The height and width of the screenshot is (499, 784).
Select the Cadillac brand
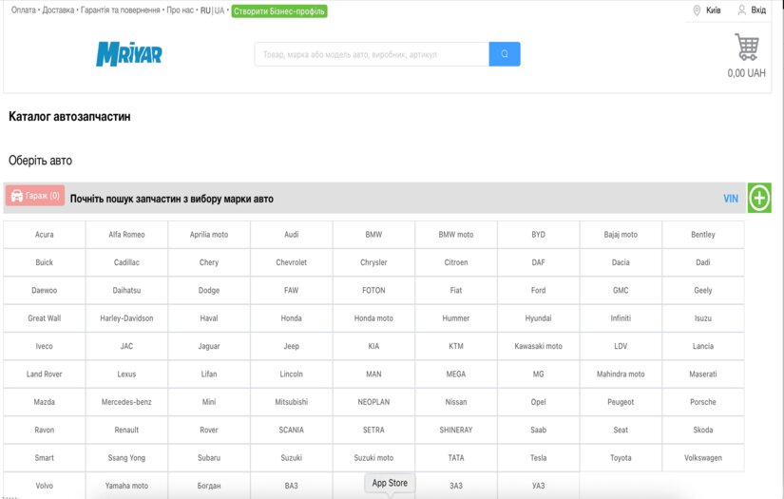point(126,262)
